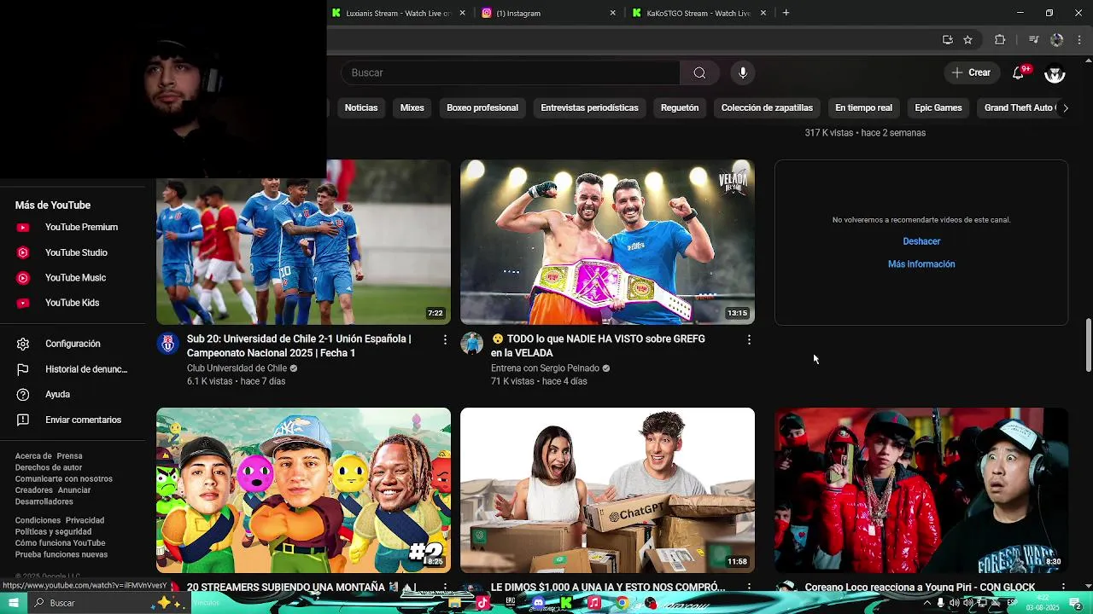The height and width of the screenshot is (614, 1093).
Task: Open YouTube notifications bell
Action: [1018, 72]
